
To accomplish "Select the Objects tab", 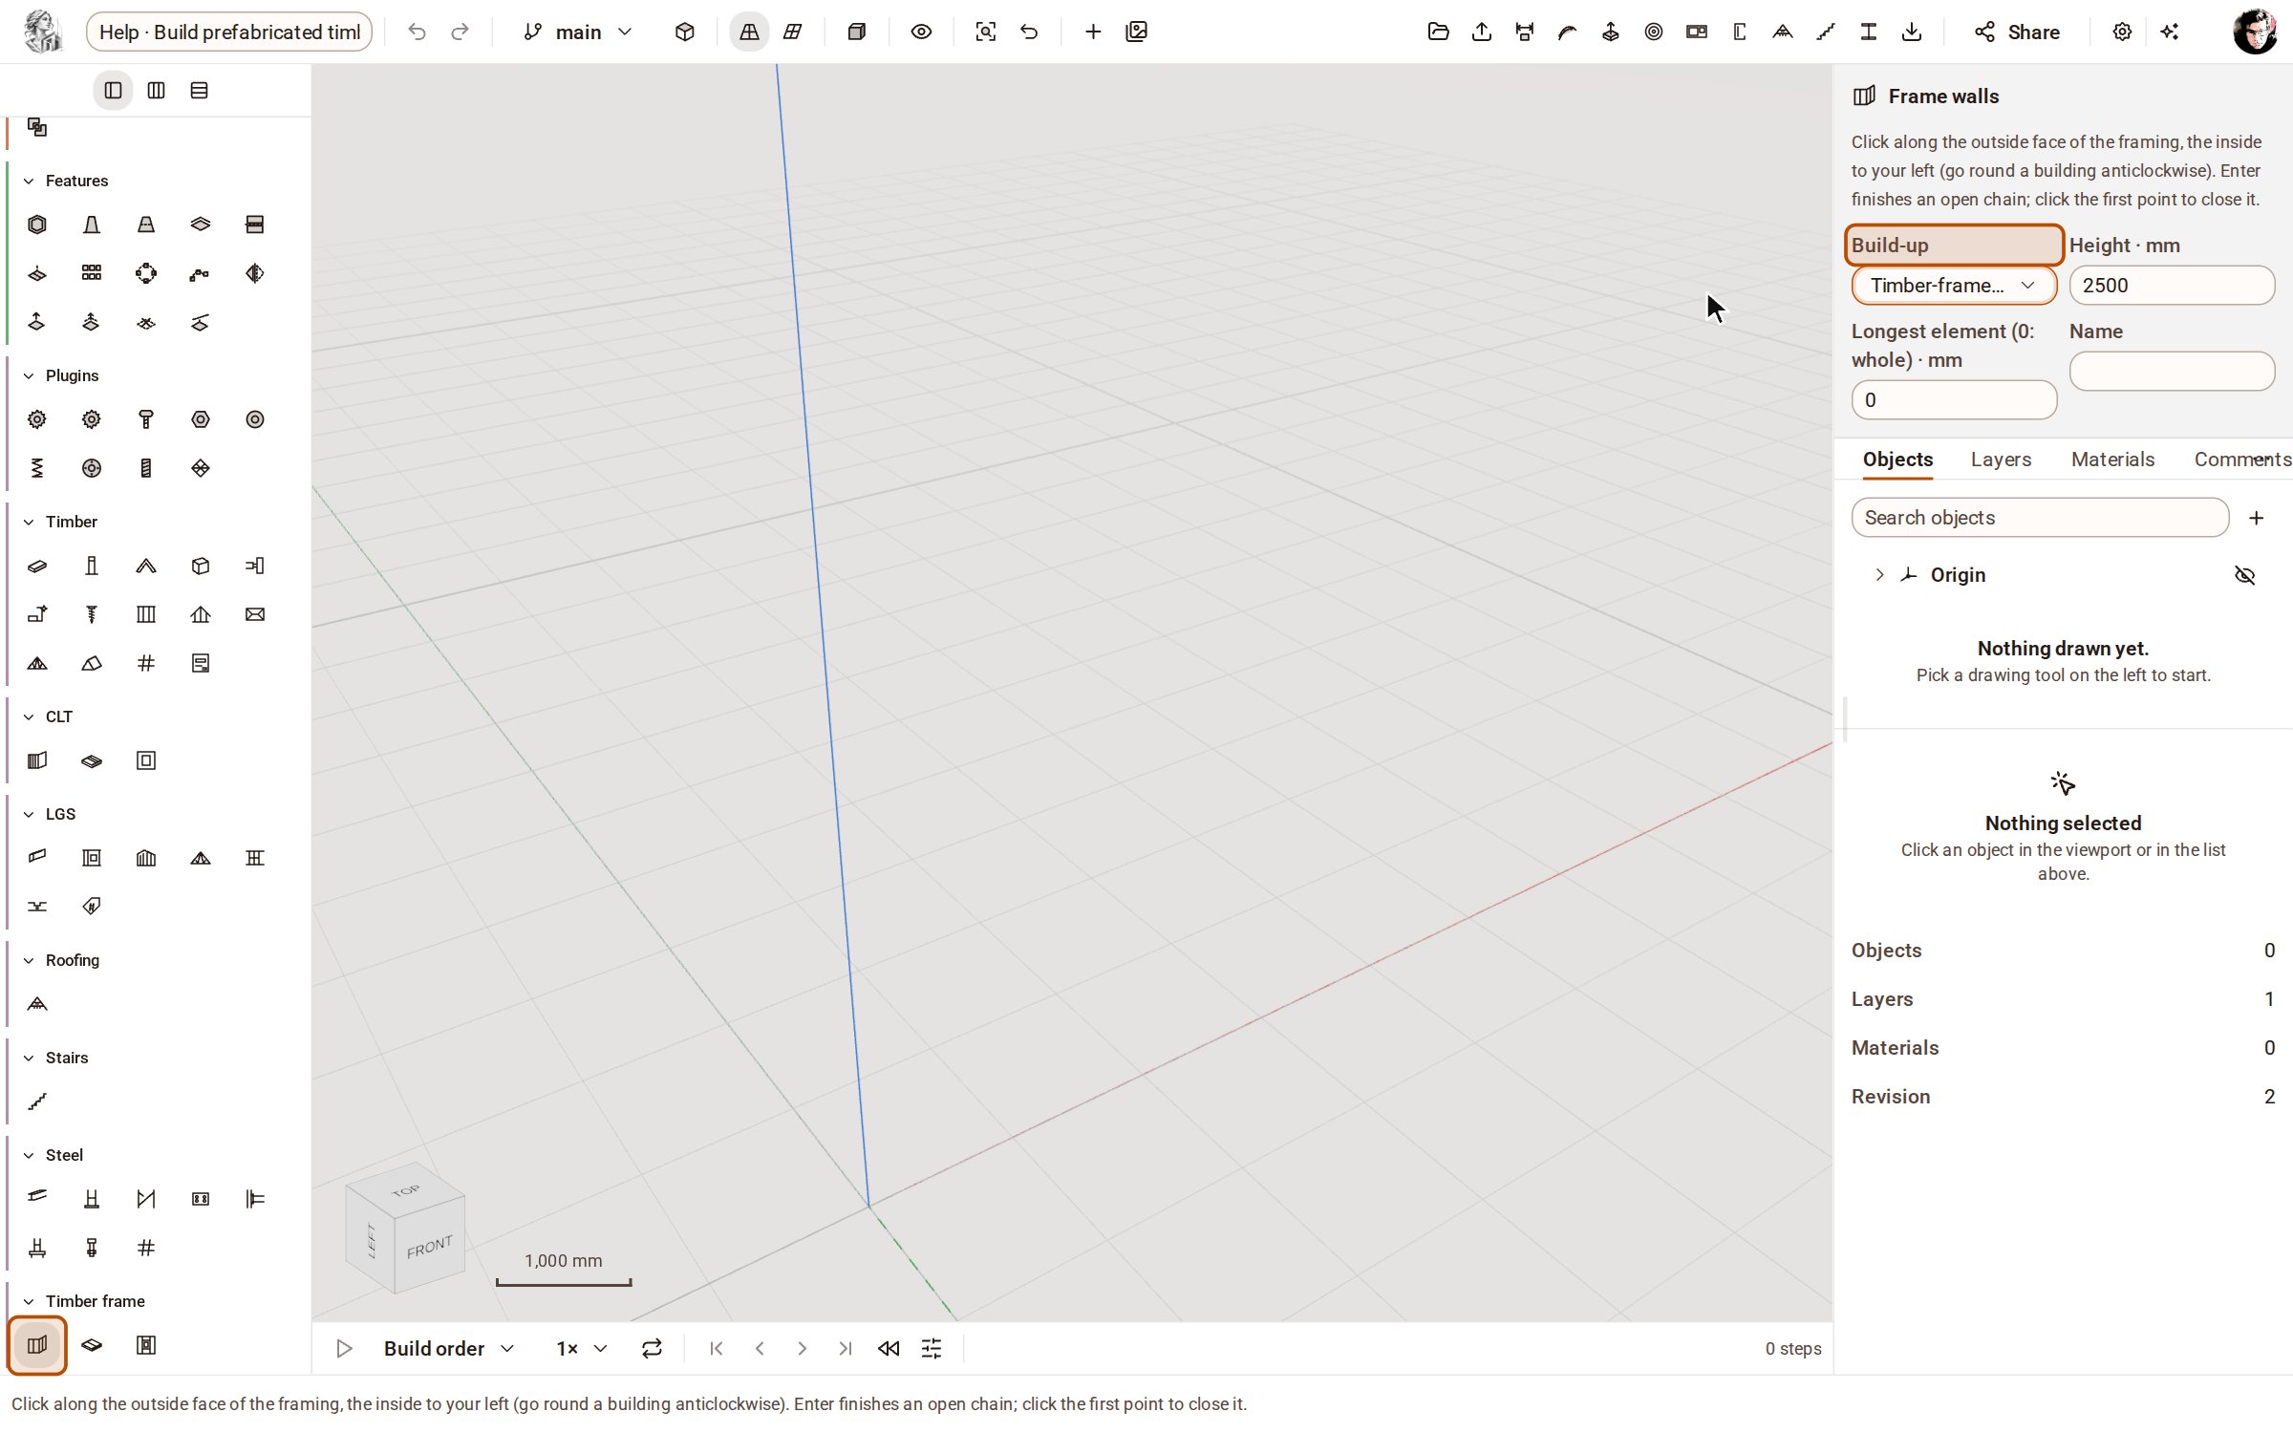I will [x=1897, y=460].
